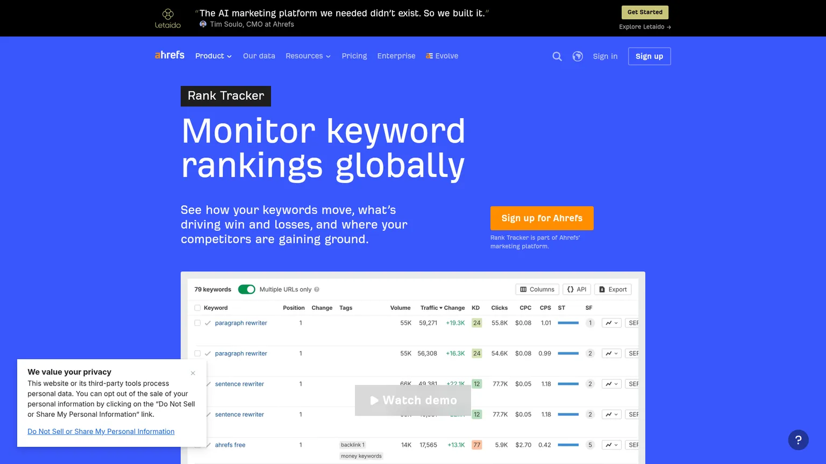Open the language globe icon

pyautogui.click(x=578, y=56)
